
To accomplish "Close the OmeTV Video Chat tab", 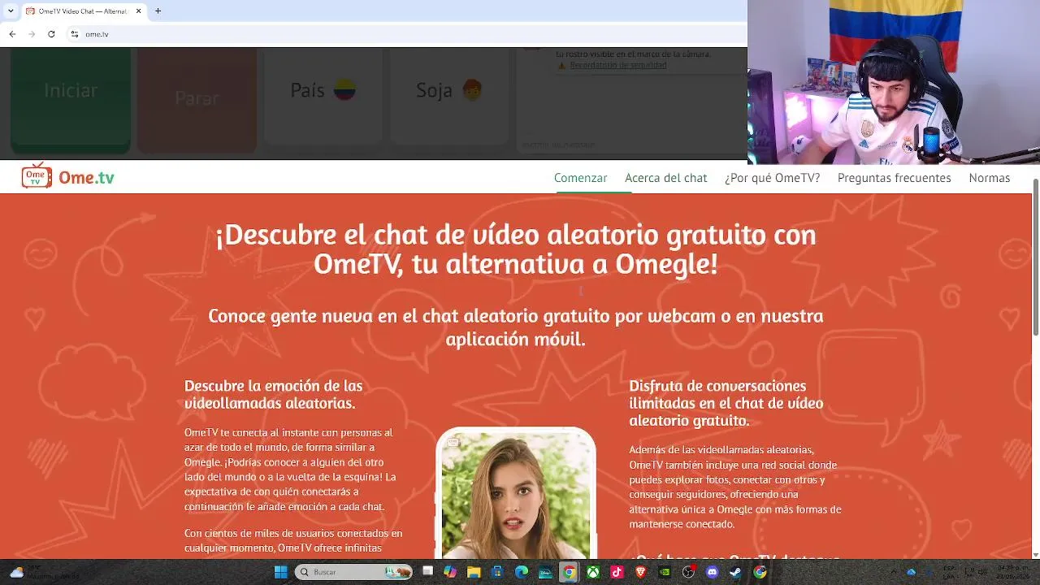I will [139, 11].
